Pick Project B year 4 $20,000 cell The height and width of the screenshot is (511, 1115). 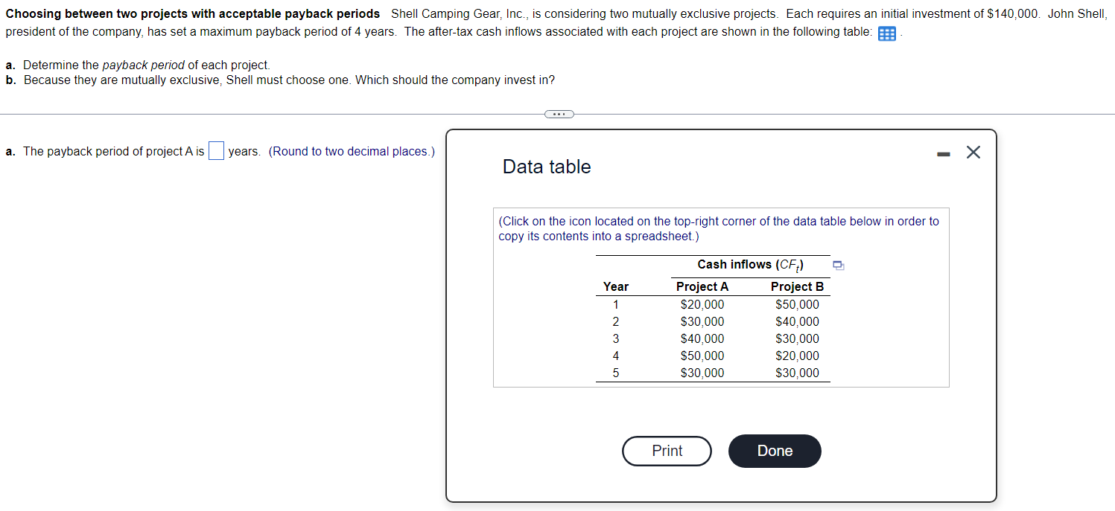click(x=797, y=356)
